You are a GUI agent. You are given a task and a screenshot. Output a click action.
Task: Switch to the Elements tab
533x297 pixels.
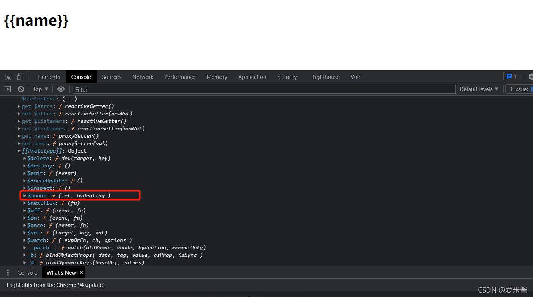coord(49,77)
